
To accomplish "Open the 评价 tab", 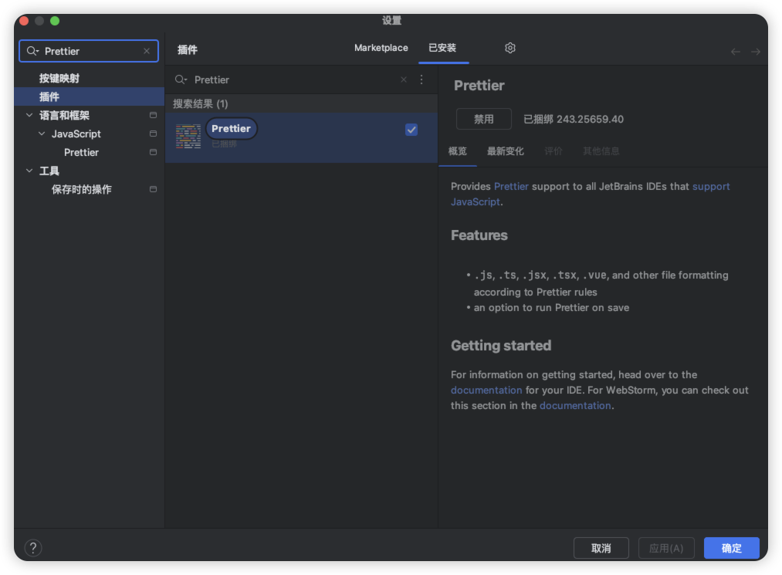I will [553, 151].
